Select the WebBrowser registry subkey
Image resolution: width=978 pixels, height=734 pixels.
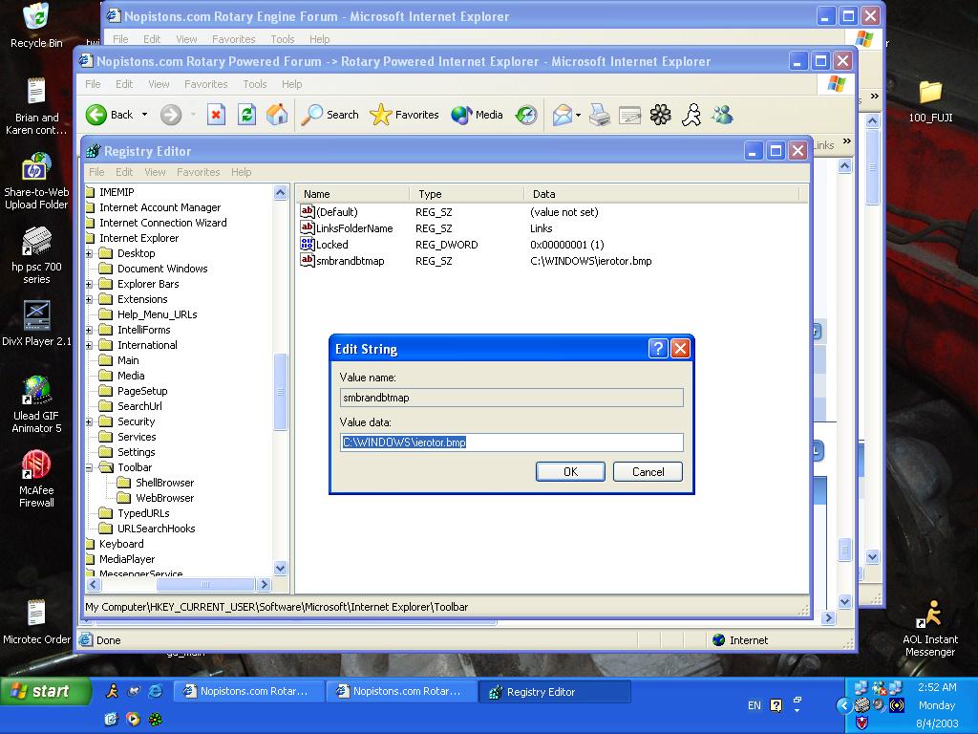pos(164,498)
